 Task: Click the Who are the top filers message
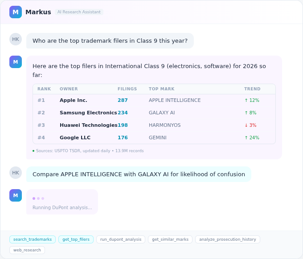(x=110, y=41)
